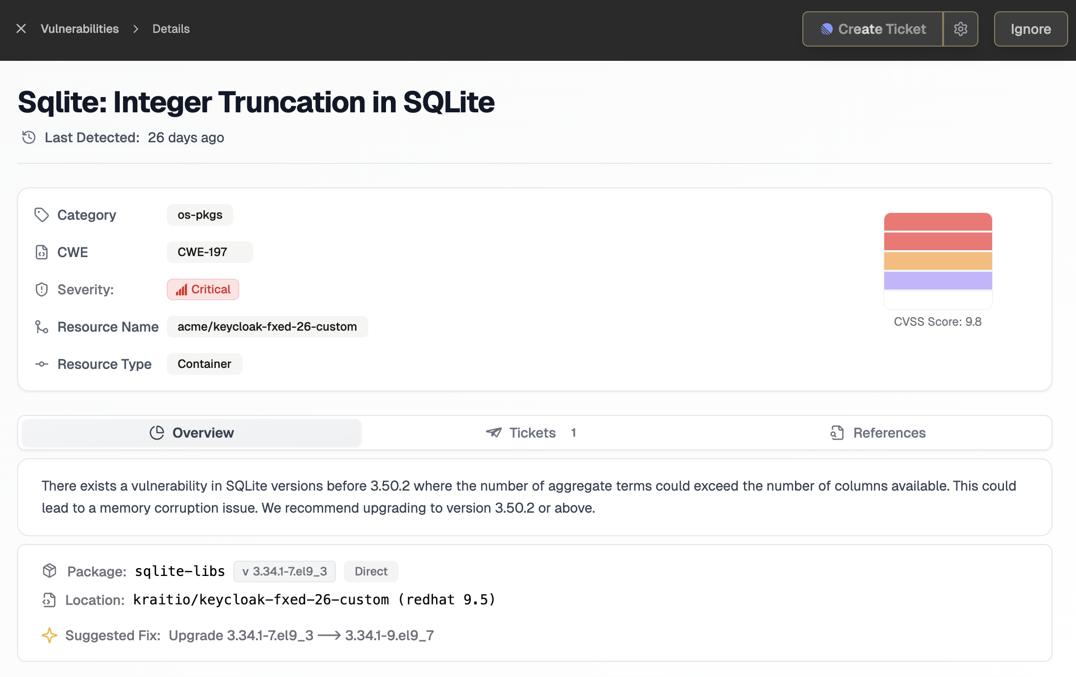The image size is (1076, 677).
Task: Click the breadcrumb chevron separator
Action: [136, 29]
